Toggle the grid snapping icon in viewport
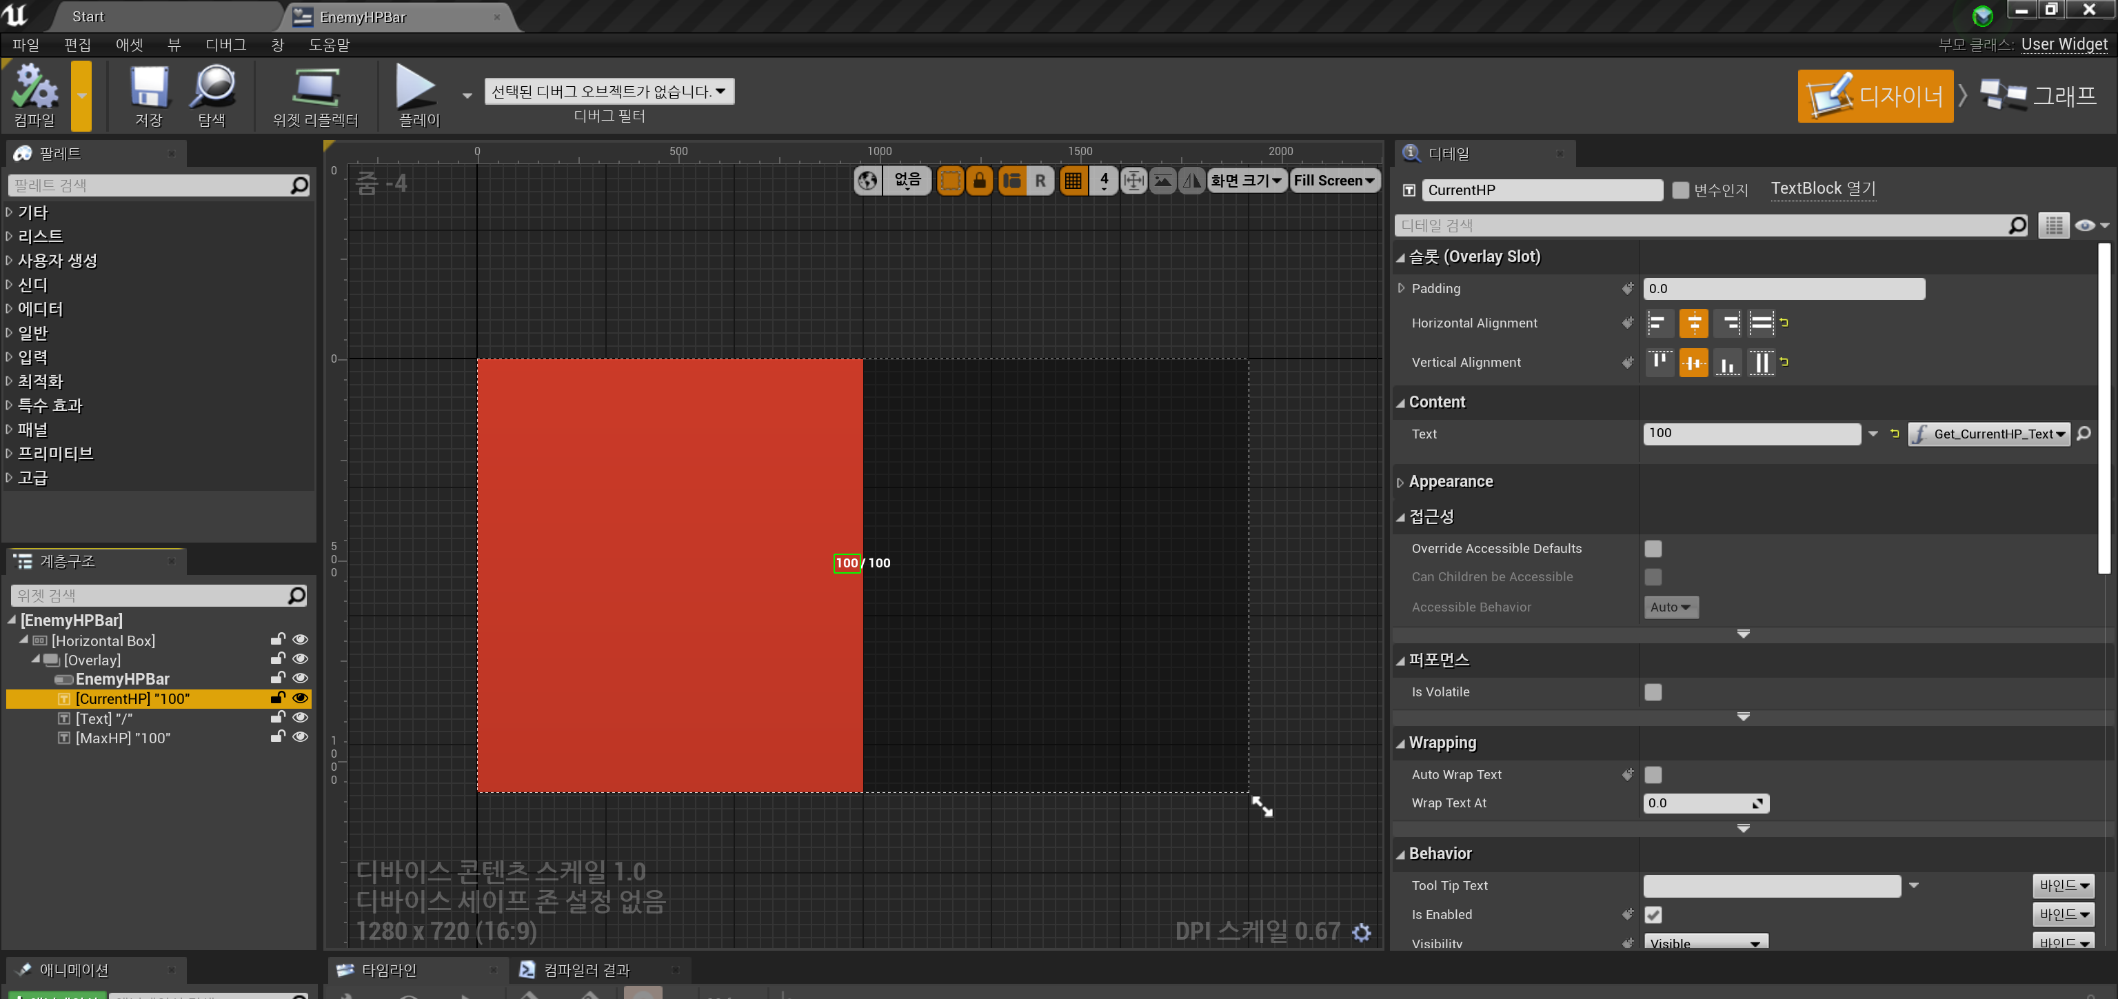 point(1073,180)
